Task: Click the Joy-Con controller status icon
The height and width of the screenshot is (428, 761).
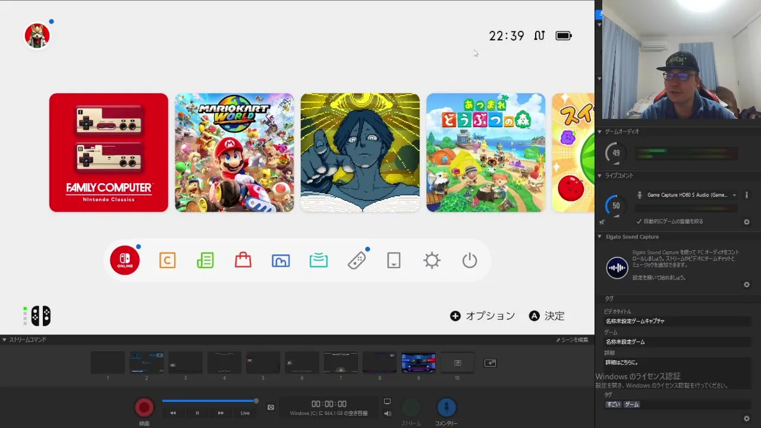Action: tap(40, 316)
